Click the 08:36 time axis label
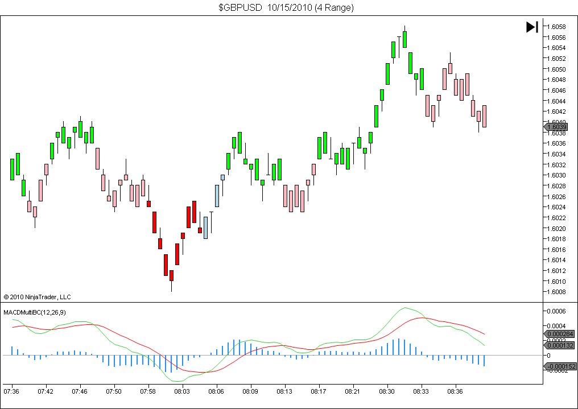 click(455, 391)
